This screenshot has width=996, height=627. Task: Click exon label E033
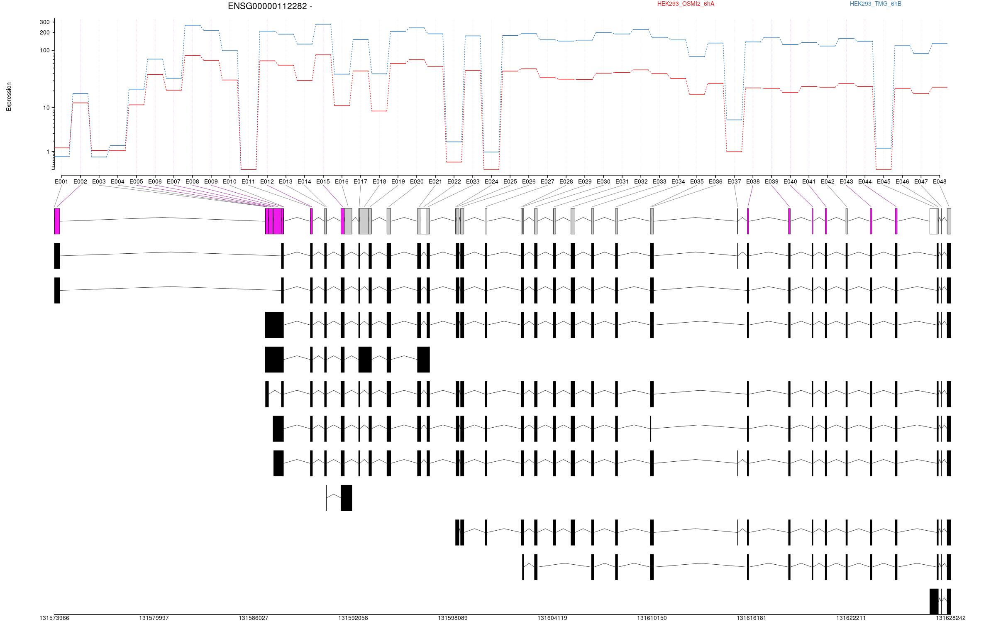659,181
